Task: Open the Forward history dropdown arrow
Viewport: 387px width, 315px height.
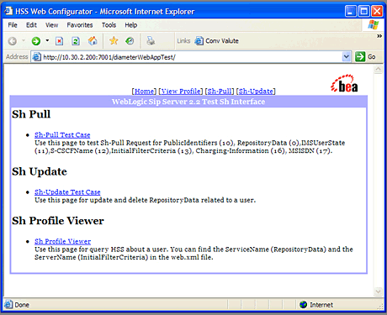Action: coord(47,41)
